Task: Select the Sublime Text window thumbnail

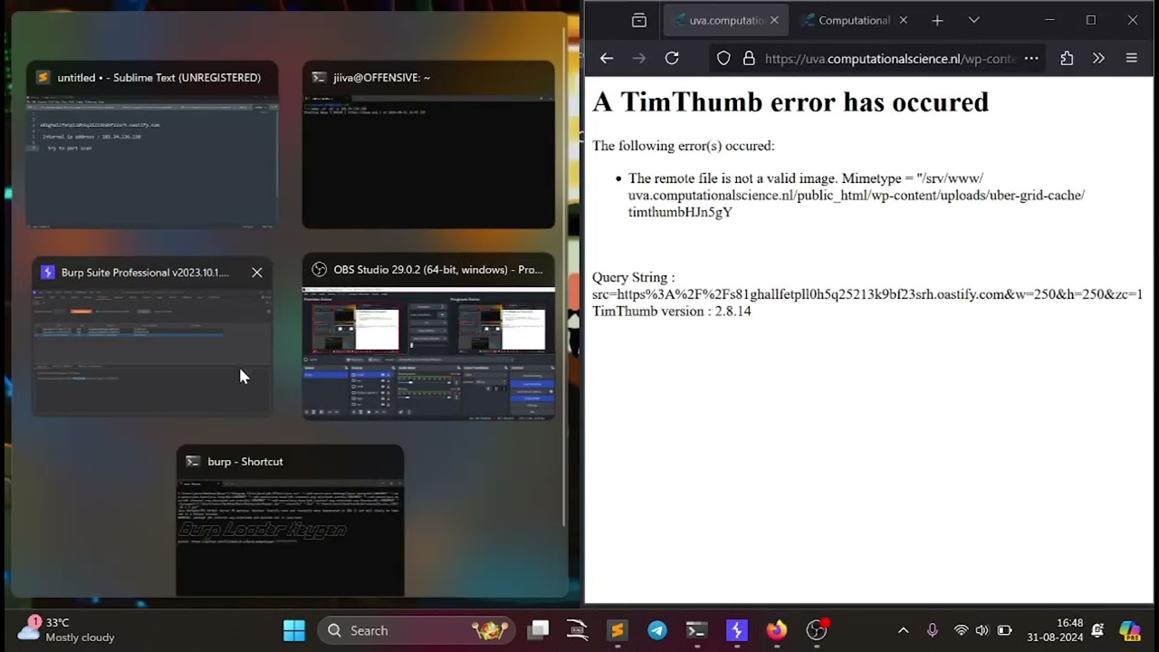Action: point(152,144)
